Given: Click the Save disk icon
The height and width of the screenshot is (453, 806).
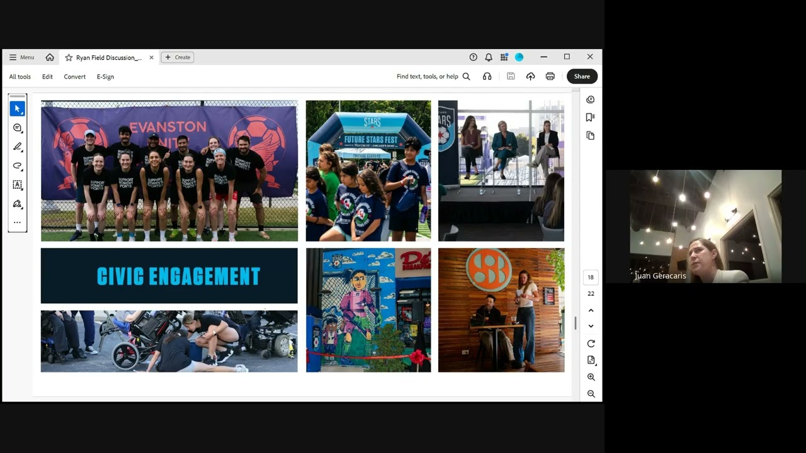Looking at the screenshot, I should tap(511, 77).
